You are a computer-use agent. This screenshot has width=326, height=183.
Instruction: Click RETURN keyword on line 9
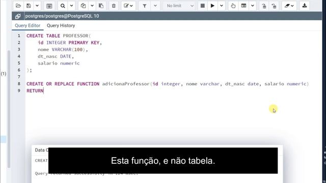tap(35, 90)
